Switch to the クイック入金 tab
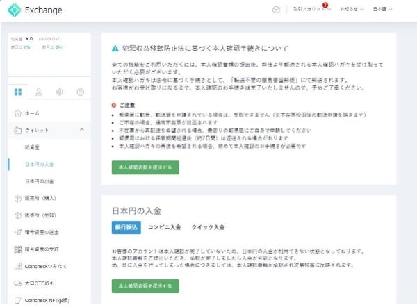417x307 pixels. pyautogui.click(x=209, y=226)
